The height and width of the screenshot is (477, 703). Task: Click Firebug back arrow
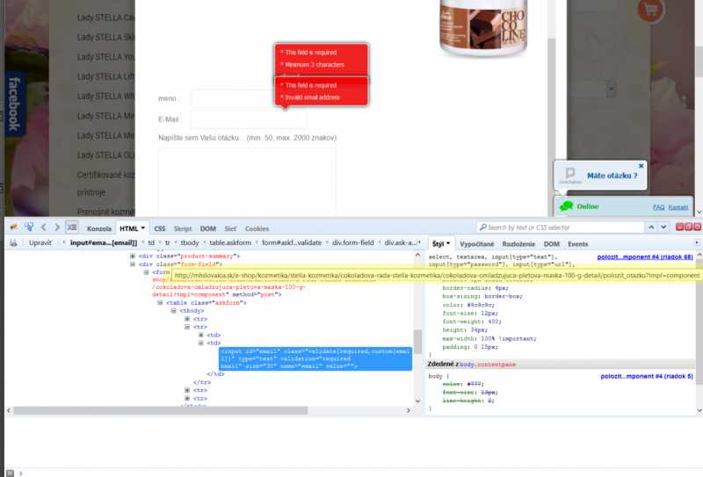[45, 228]
